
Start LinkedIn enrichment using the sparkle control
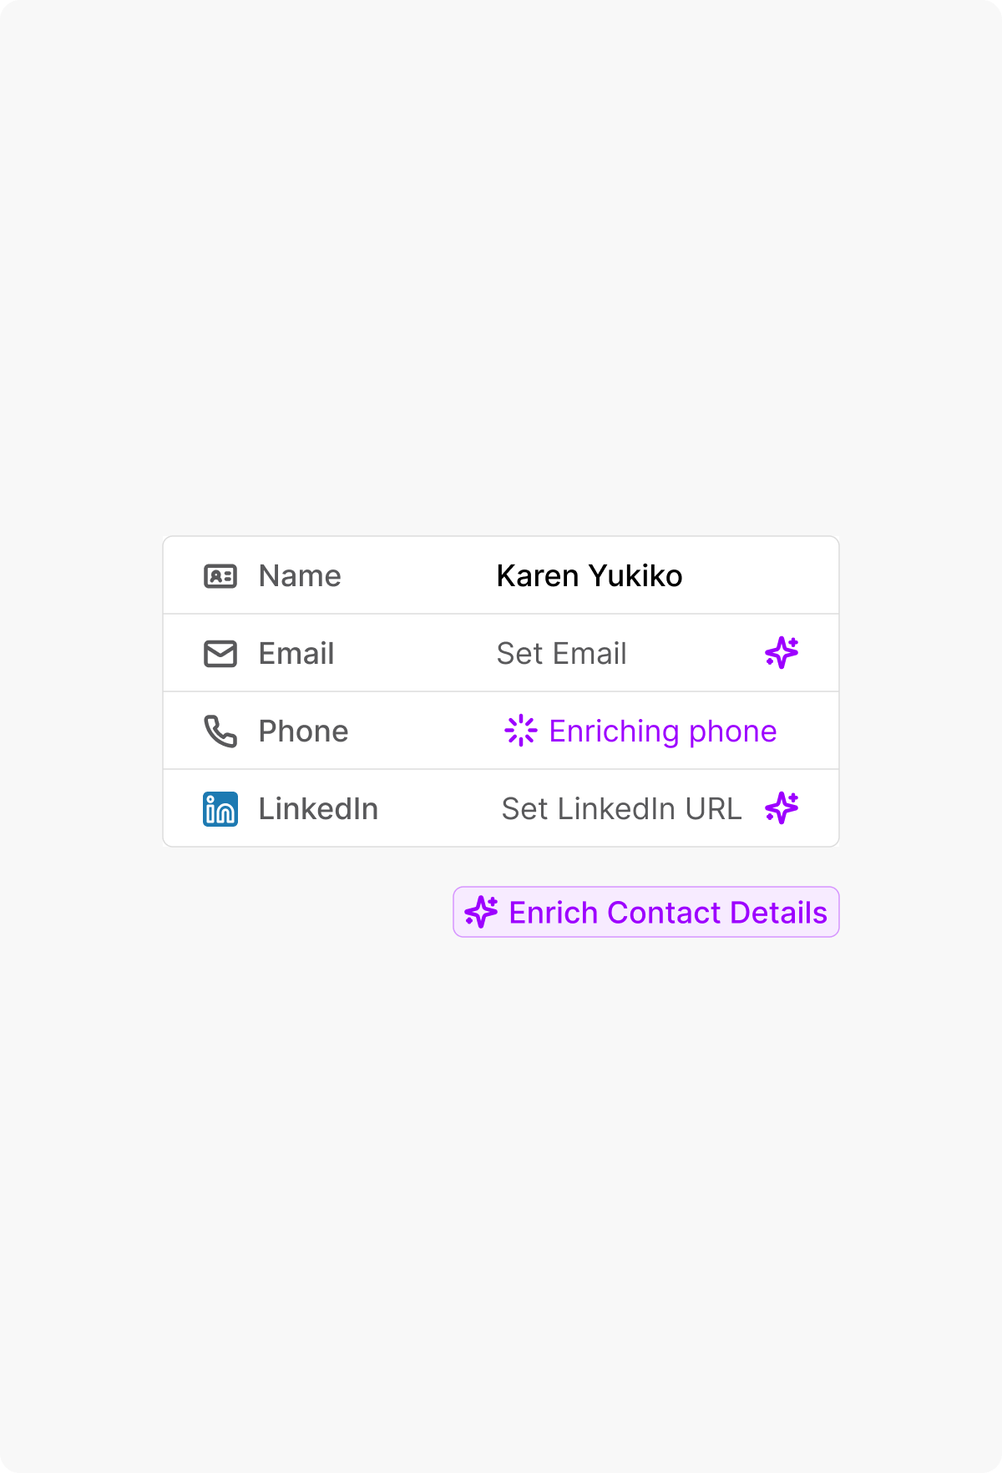pos(782,808)
